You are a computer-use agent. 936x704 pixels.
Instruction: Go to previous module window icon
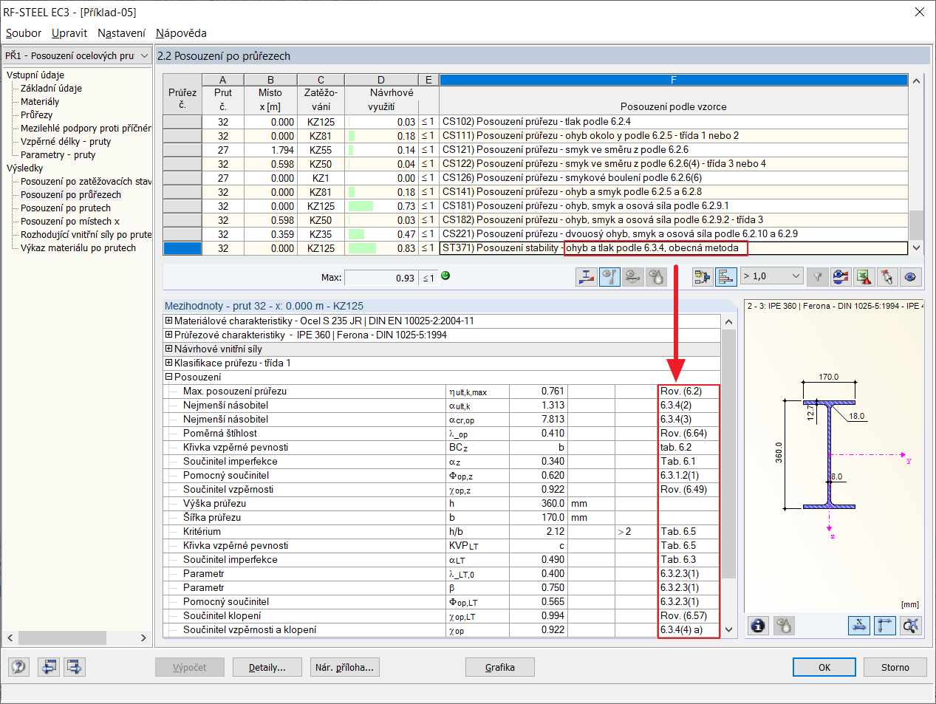click(x=49, y=667)
